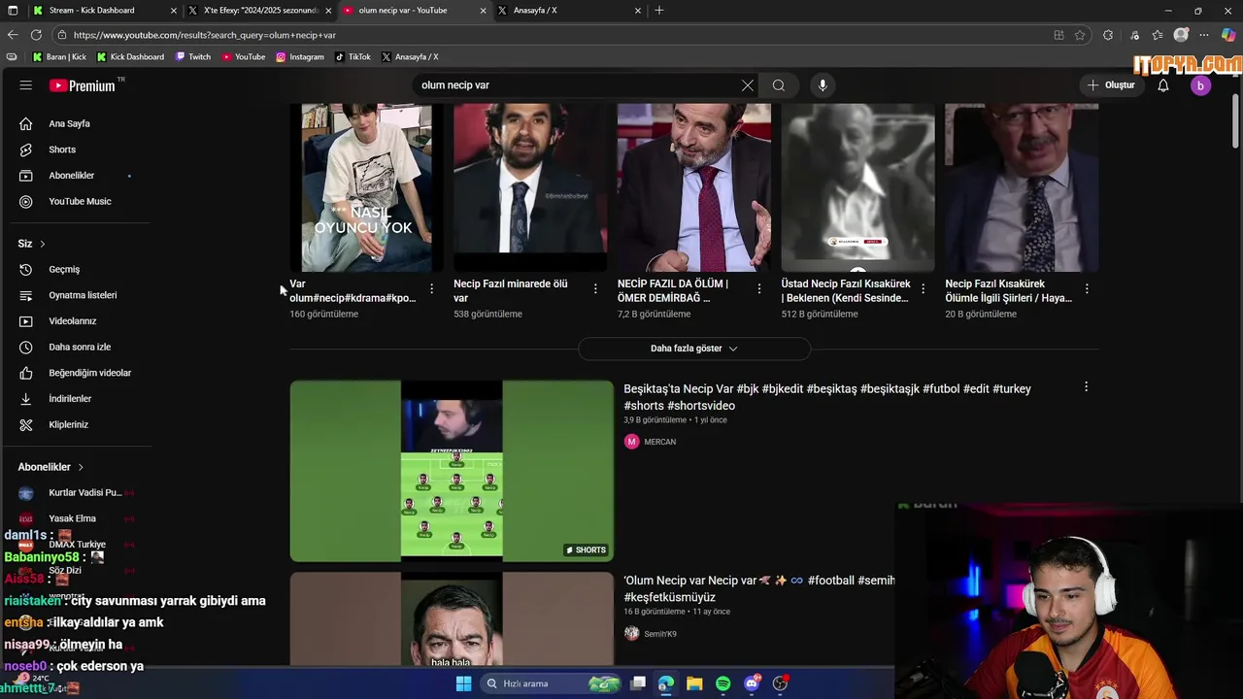Click the magnifier search button
Image resolution: width=1243 pixels, height=699 pixels.
(779, 85)
